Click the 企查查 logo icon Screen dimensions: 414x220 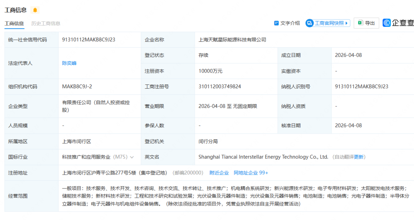(x=386, y=23)
